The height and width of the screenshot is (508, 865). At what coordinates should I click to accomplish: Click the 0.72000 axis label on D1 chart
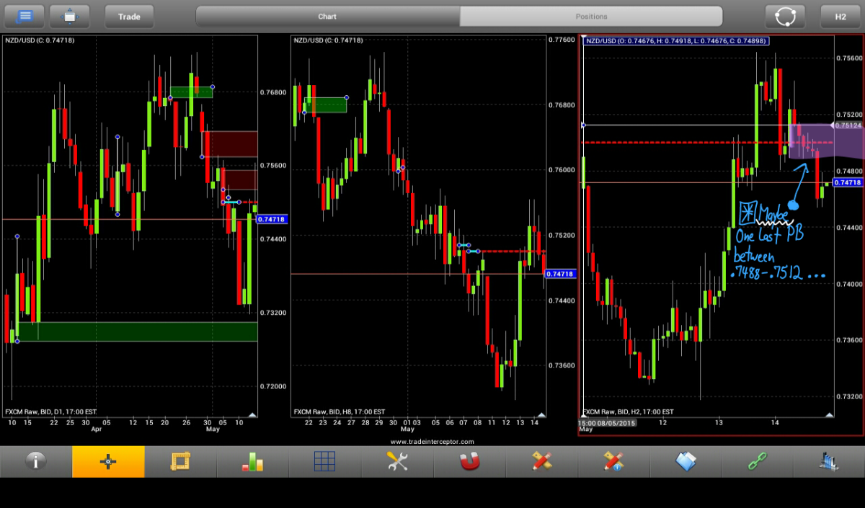click(x=272, y=386)
